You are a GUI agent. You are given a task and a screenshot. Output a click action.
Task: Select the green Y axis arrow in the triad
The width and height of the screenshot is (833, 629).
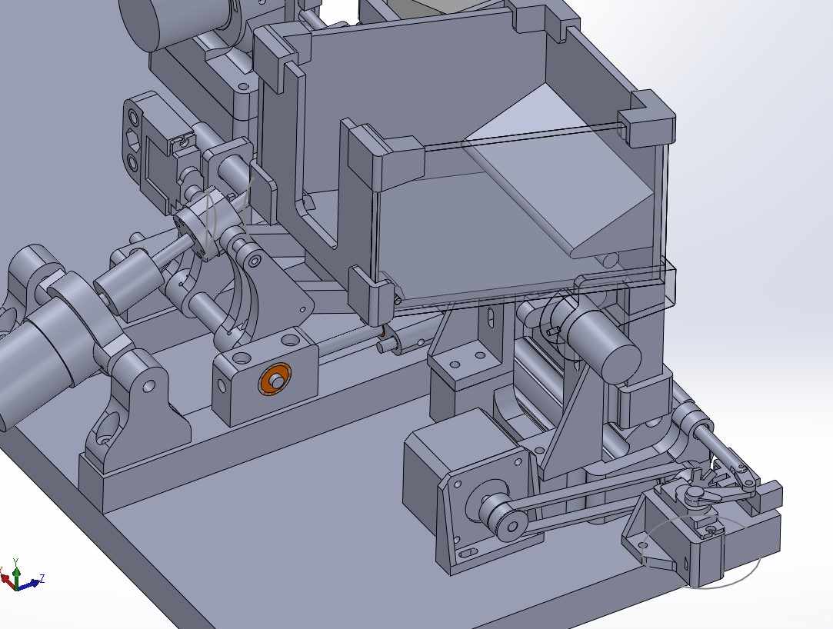pos(16,573)
